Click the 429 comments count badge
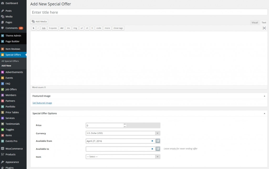Screen dimensions: 269x169 (21, 28)
